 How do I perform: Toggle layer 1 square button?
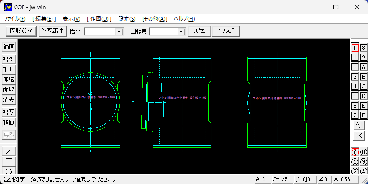[x=355, y=57]
